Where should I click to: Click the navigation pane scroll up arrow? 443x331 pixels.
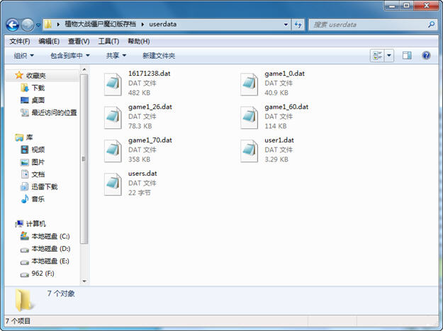(x=84, y=69)
